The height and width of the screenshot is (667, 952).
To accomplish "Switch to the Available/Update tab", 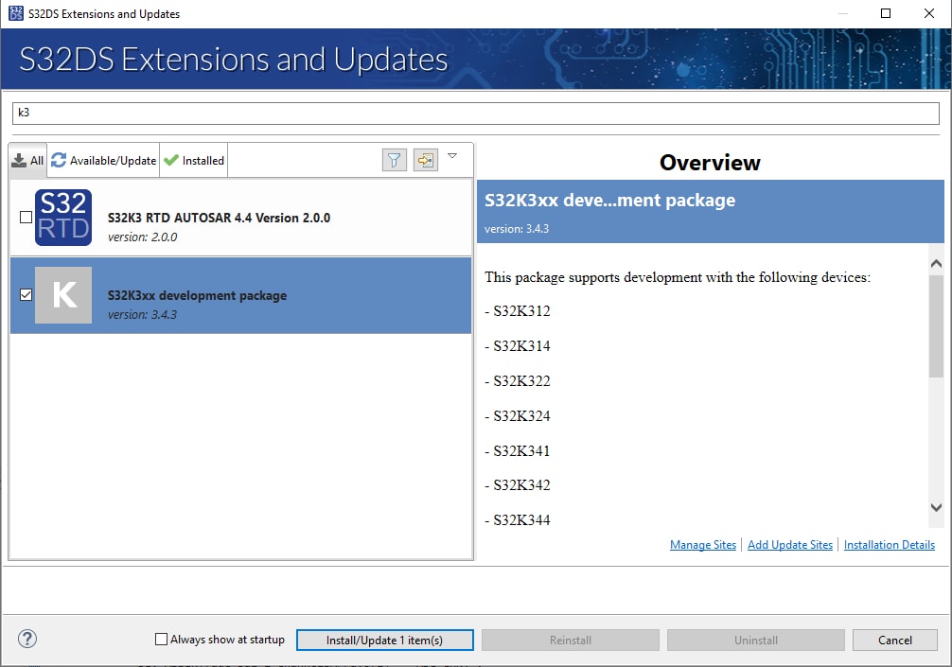I will (104, 161).
